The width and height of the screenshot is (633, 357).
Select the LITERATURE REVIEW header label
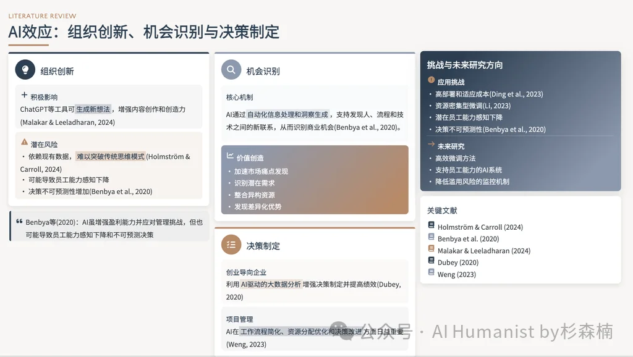[42, 15]
